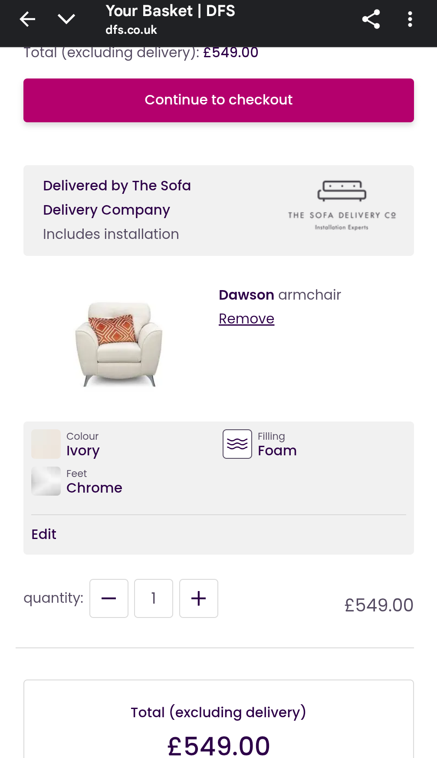Collapse the tab with the down chevron

click(x=66, y=19)
